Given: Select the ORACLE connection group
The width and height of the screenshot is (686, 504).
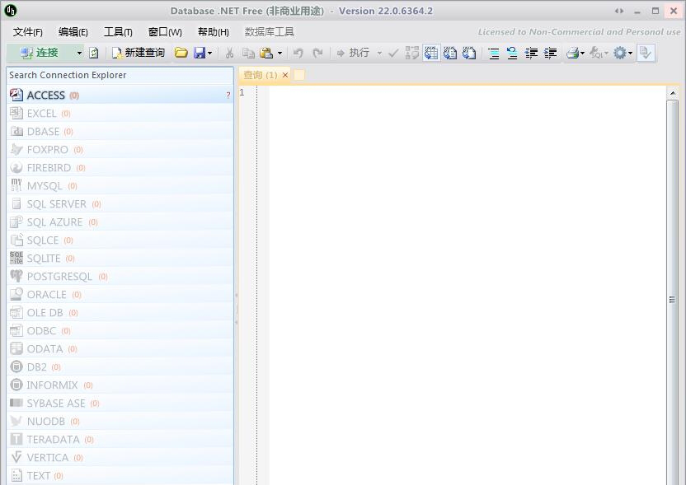Looking at the screenshot, I should (x=120, y=294).
